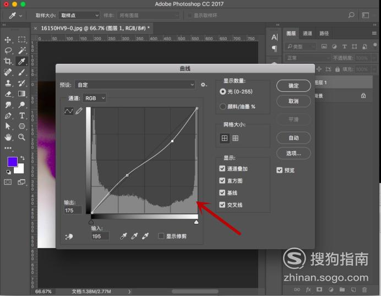Toggle the intersection line checkbox
Viewport: 381px width, 296px height.
click(222, 205)
